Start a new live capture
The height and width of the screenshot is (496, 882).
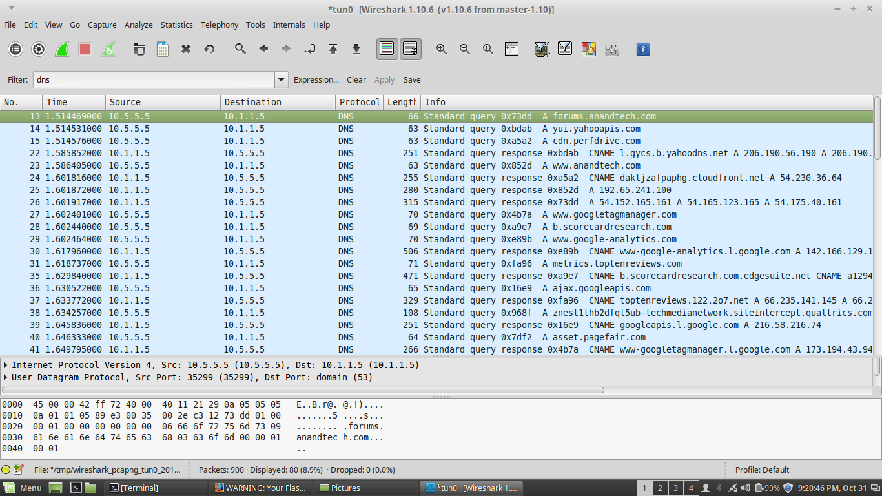pos(62,49)
